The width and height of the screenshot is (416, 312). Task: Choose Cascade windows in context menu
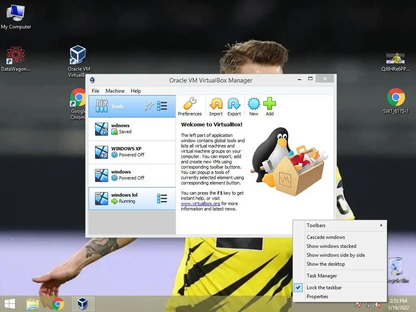click(x=340, y=237)
